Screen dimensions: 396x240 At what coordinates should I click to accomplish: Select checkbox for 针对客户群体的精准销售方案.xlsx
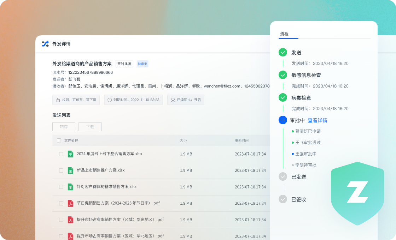point(61,187)
